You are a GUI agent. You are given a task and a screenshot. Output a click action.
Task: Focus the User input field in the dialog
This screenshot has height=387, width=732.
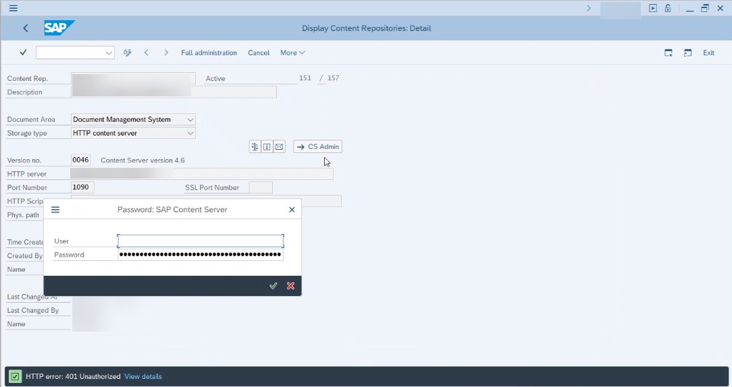pos(201,241)
